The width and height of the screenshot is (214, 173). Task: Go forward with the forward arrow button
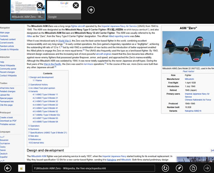pyautogui.click(x=207, y=168)
